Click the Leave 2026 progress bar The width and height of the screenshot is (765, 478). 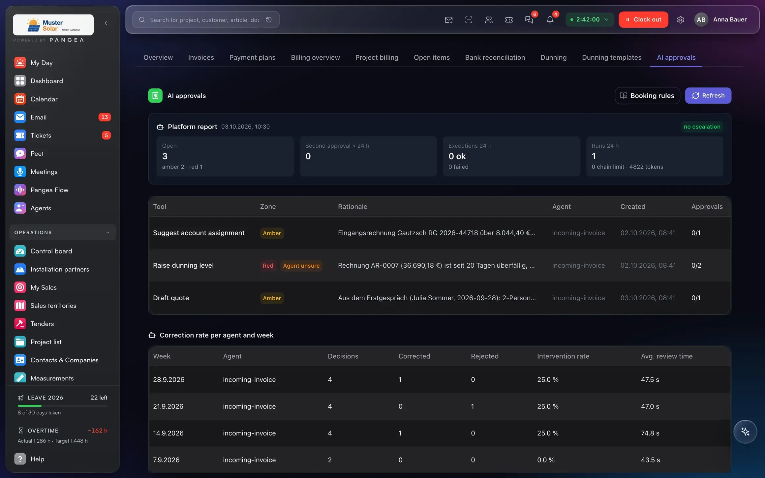tap(63, 406)
